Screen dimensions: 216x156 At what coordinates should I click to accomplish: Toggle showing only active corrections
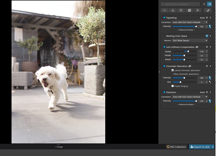tap(209, 4)
